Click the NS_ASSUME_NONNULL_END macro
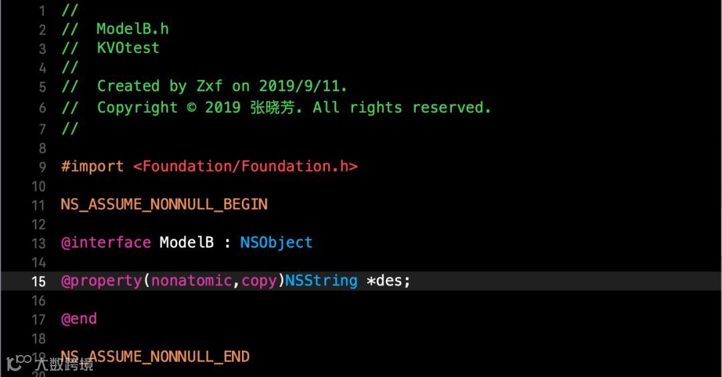This screenshot has height=377, width=722. 155,357
